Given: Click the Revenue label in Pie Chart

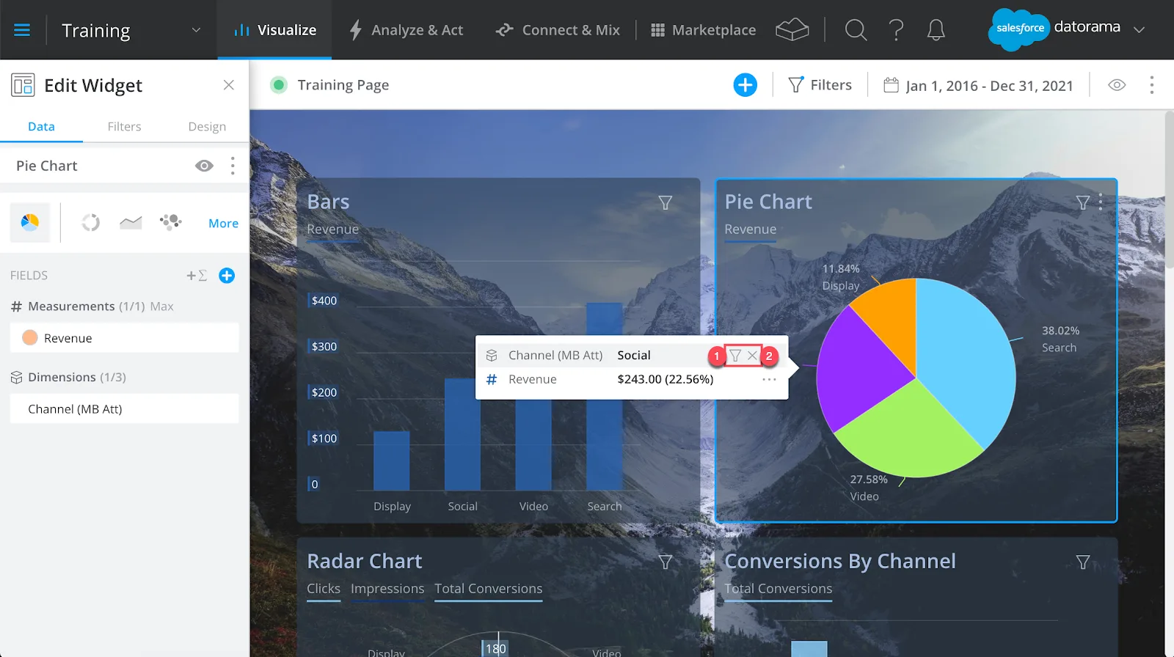Looking at the screenshot, I should 750,230.
